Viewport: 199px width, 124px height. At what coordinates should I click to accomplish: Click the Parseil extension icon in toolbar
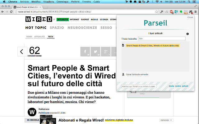191,12
